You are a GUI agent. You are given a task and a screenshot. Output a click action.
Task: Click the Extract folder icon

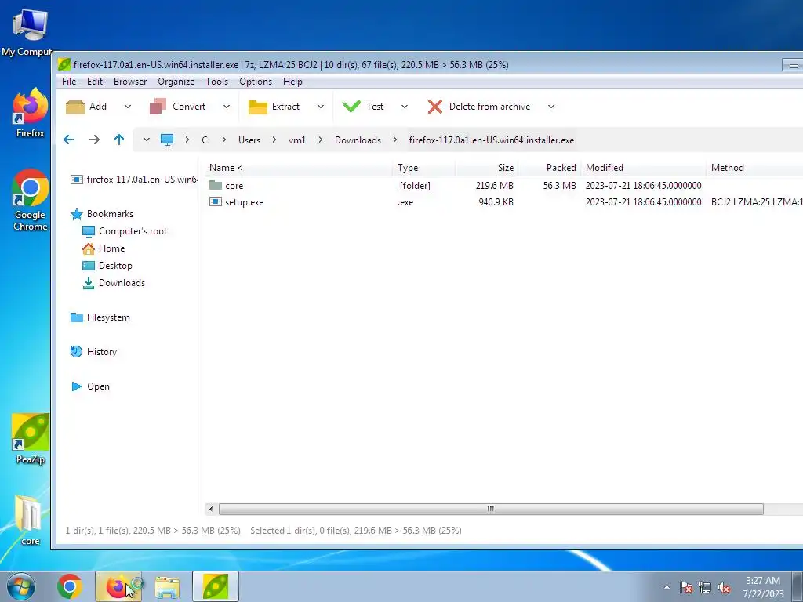point(257,107)
